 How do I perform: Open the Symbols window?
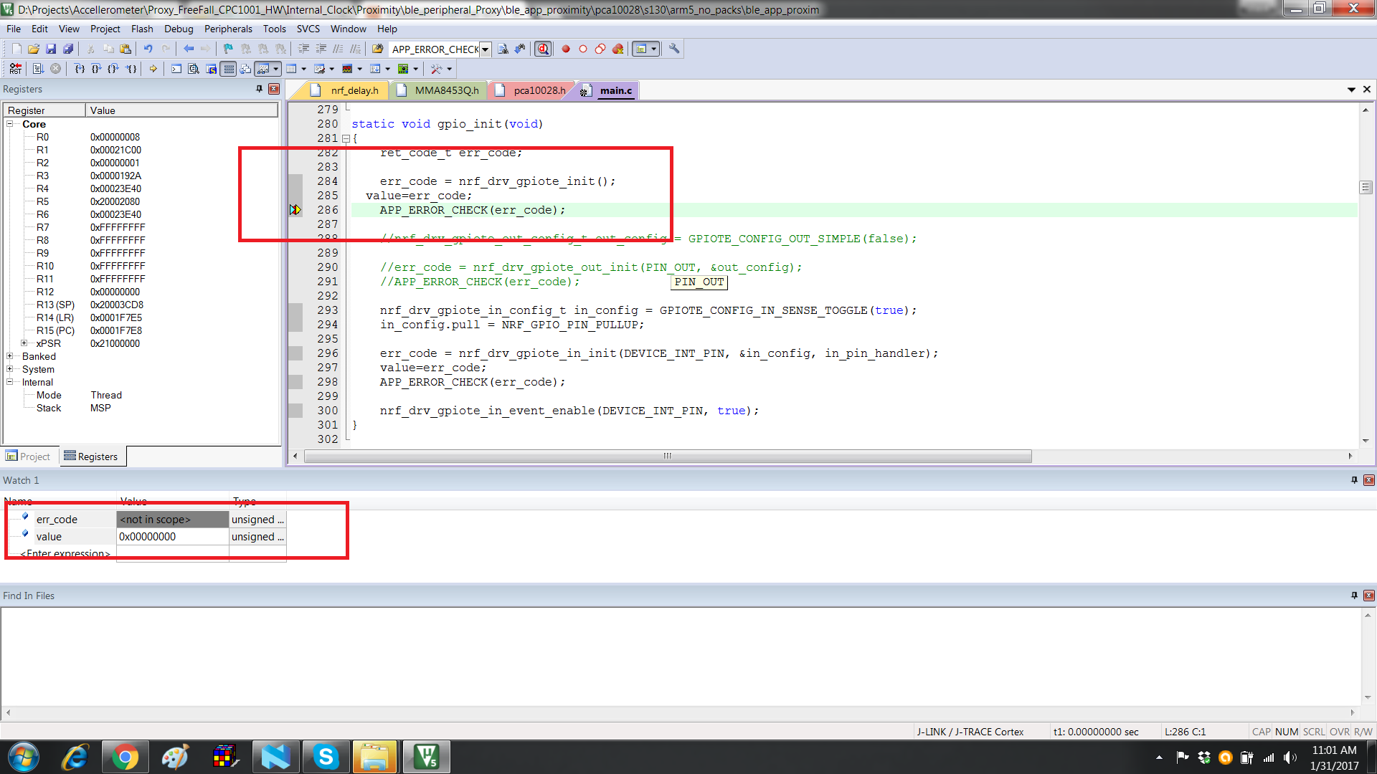click(211, 69)
